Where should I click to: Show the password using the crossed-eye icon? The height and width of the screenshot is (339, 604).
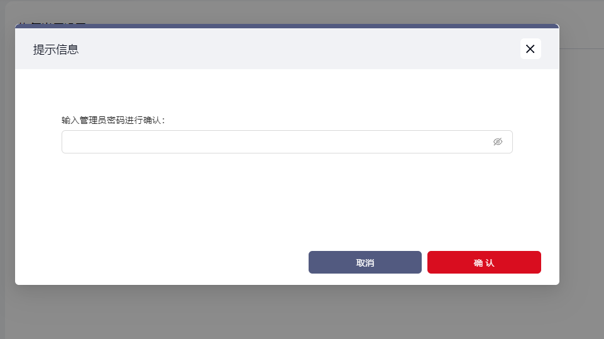tap(498, 142)
